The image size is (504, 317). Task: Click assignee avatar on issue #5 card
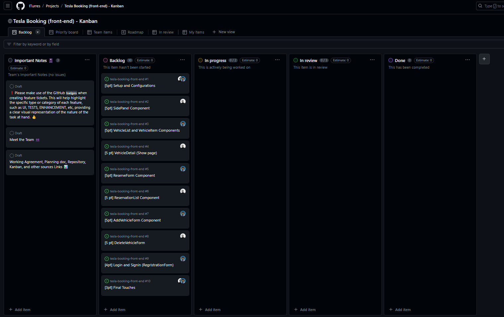183,169
